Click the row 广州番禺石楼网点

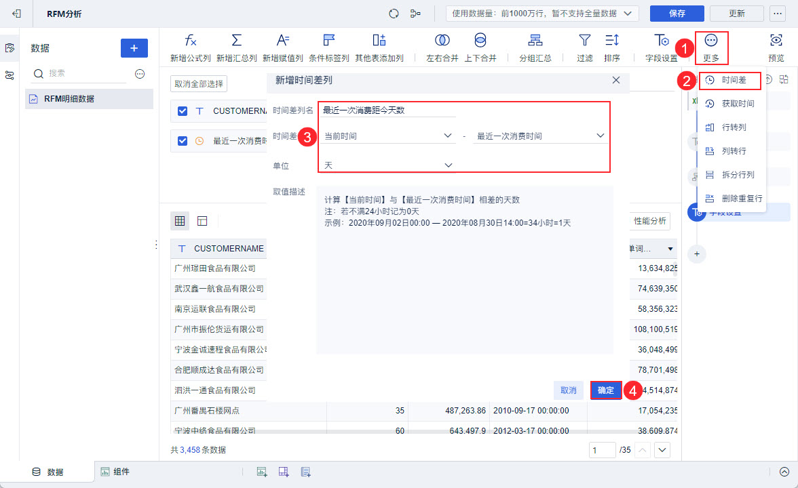click(423, 411)
